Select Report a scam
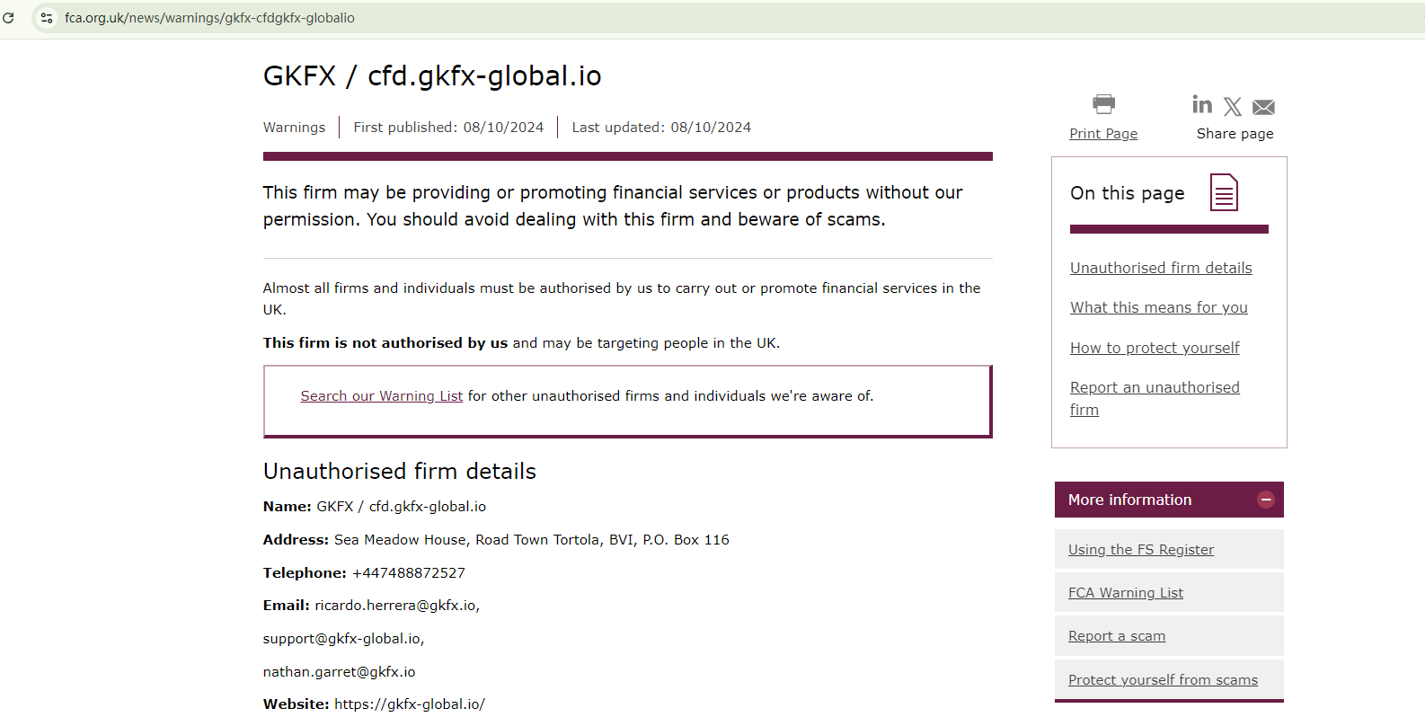 pos(1117,636)
